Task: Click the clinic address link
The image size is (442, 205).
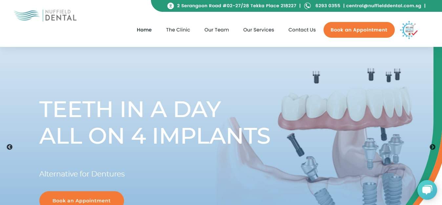Action: coord(237,6)
